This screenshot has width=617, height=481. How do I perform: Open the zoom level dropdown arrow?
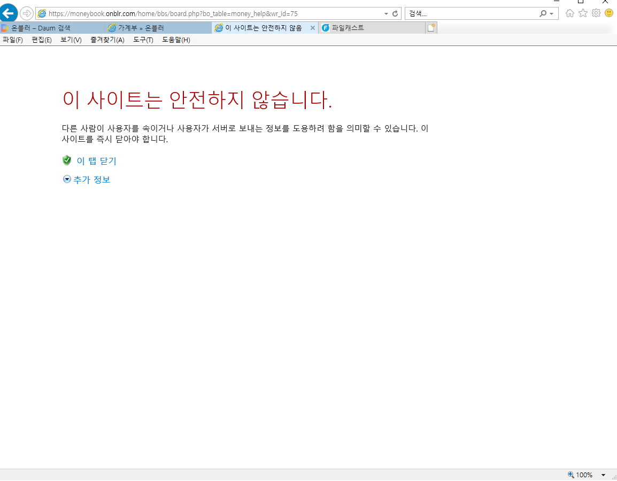pyautogui.click(x=603, y=475)
